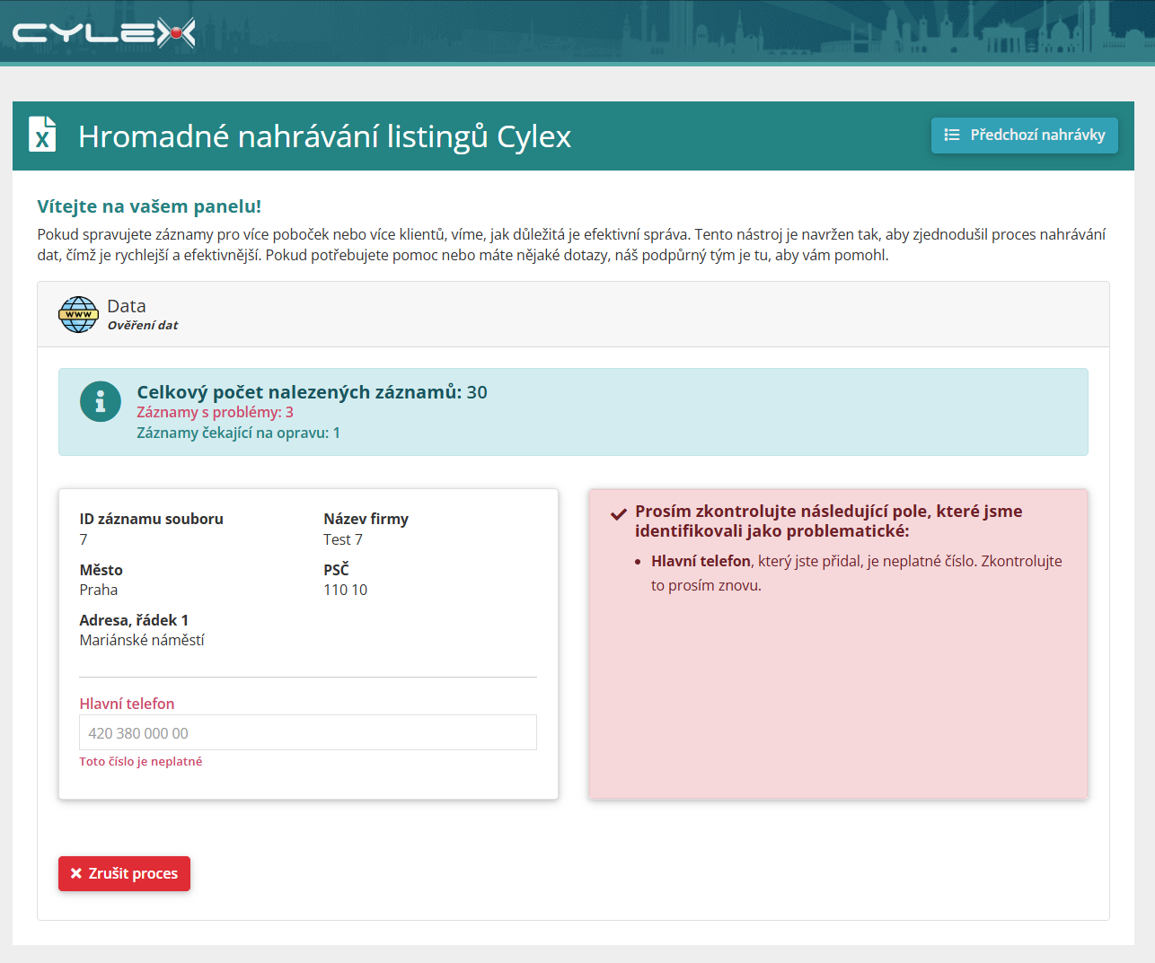The height and width of the screenshot is (963, 1155).
Task: Select 'Záznamy s problémy: 3' text
Action: click(x=215, y=412)
